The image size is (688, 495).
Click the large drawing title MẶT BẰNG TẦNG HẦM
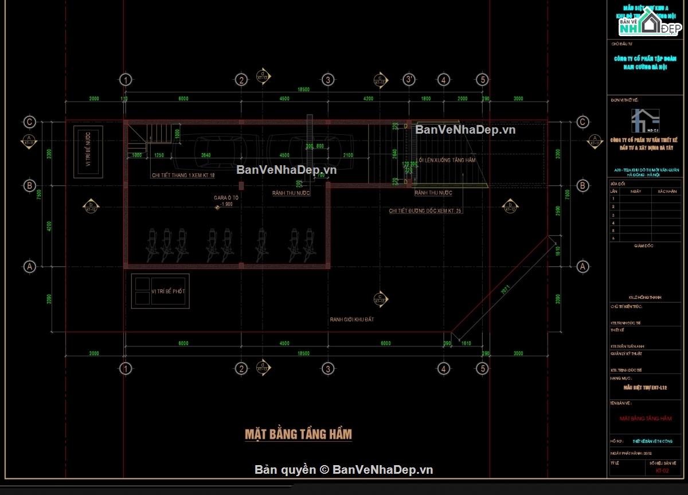coord(298,434)
